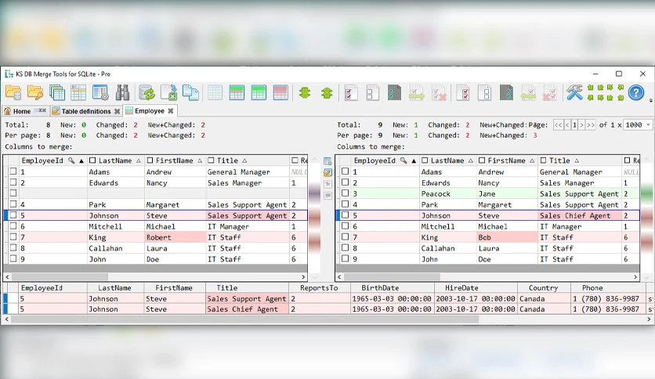Sort left grid by EmployeeId header
The width and height of the screenshot is (655, 379).
click(x=42, y=161)
